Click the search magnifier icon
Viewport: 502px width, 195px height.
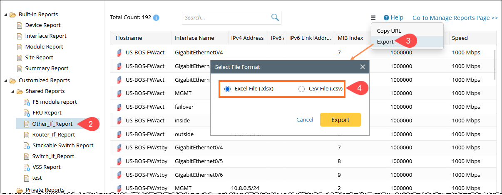point(275,17)
